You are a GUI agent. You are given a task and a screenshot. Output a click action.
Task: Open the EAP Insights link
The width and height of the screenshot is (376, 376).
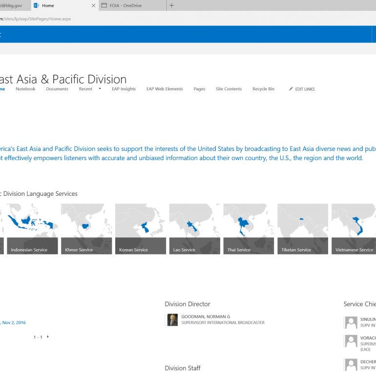[124, 89]
